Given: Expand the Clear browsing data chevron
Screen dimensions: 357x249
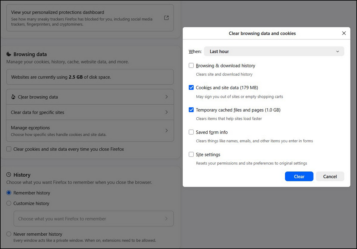Looking at the screenshot, I should pyautogui.click(x=167, y=97).
